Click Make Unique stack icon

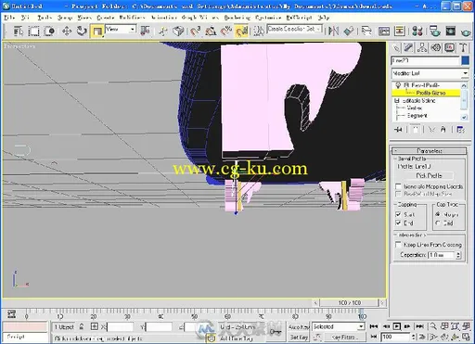click(431, 130)
